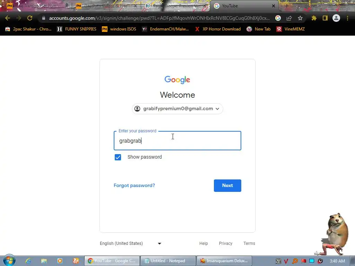Screen dimensions: 355x266
Task: Toggle the Chrome side panel icon
Action: tap(325, 18)
